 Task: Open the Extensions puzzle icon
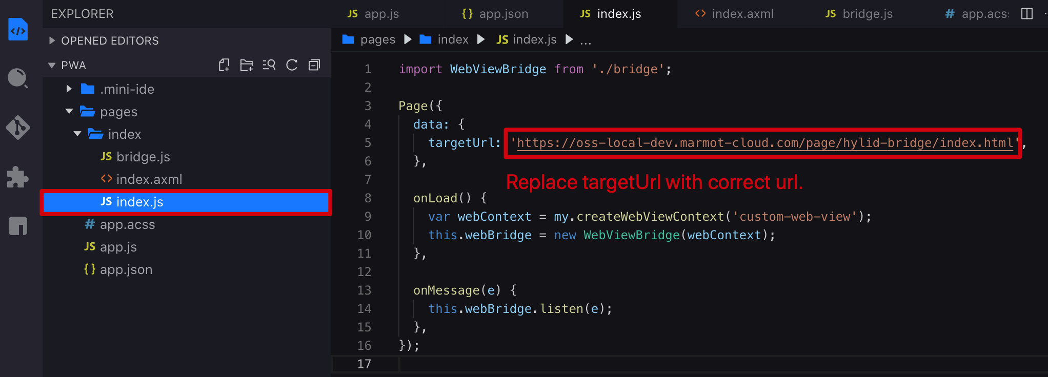coord(18,177)
